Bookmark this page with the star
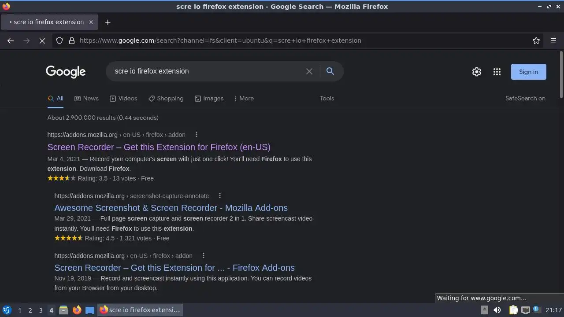This screenshot has height=317, width=564. tap(536, 41)
